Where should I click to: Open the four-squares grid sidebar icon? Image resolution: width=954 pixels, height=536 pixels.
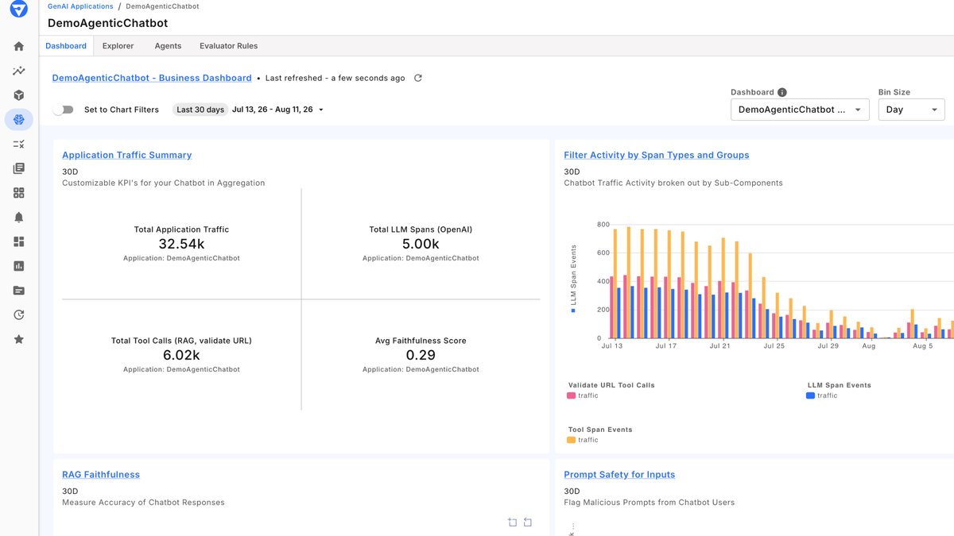(x=19, y=193)
